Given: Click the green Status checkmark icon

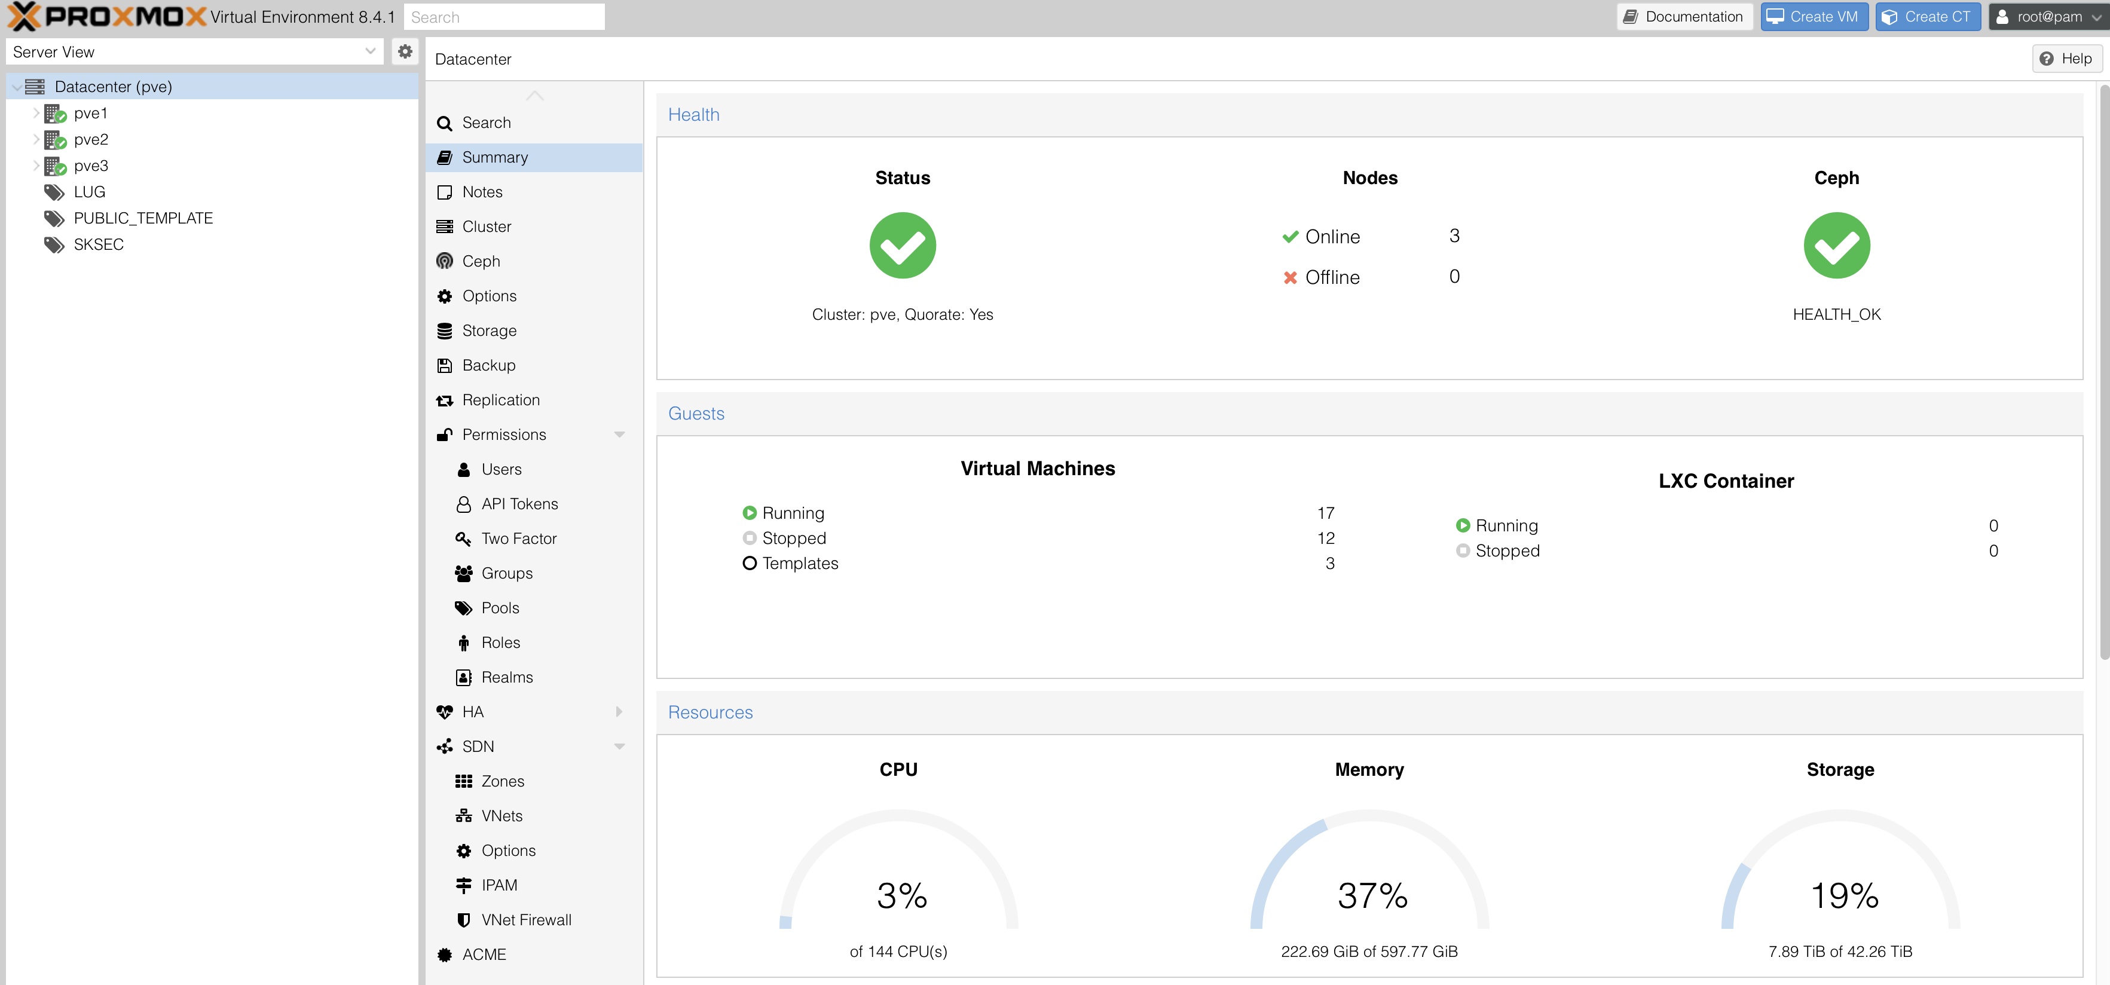Looking at the screenshot, I should (903, 246).
